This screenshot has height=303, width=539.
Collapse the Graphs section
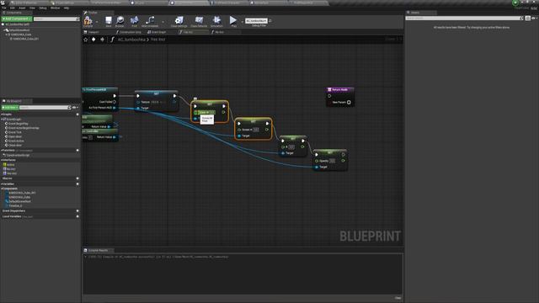[x=2, y=114]
